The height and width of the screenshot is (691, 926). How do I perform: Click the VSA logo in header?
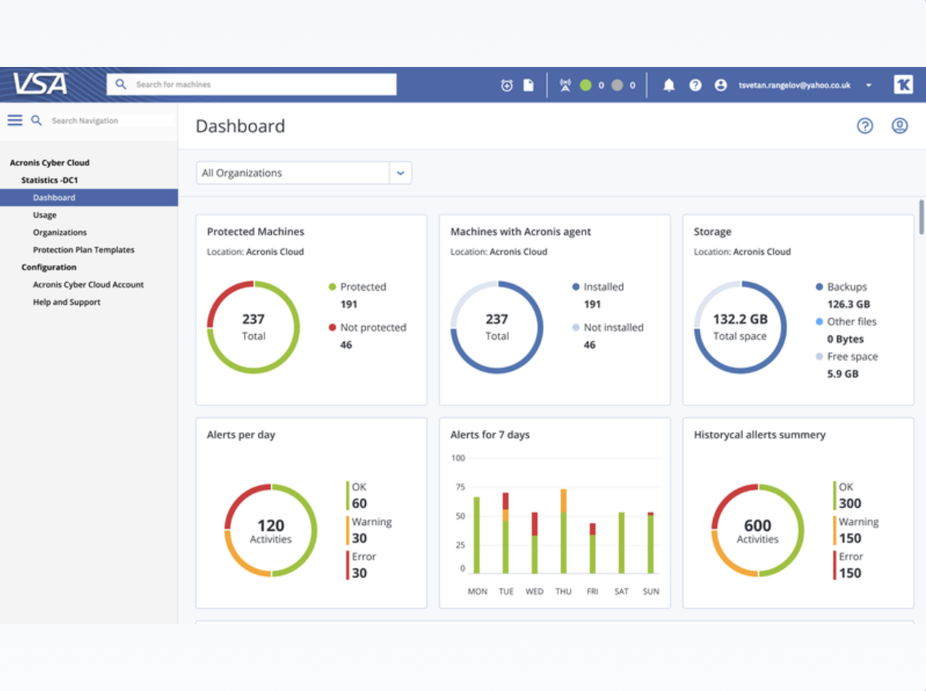[40, 84]
